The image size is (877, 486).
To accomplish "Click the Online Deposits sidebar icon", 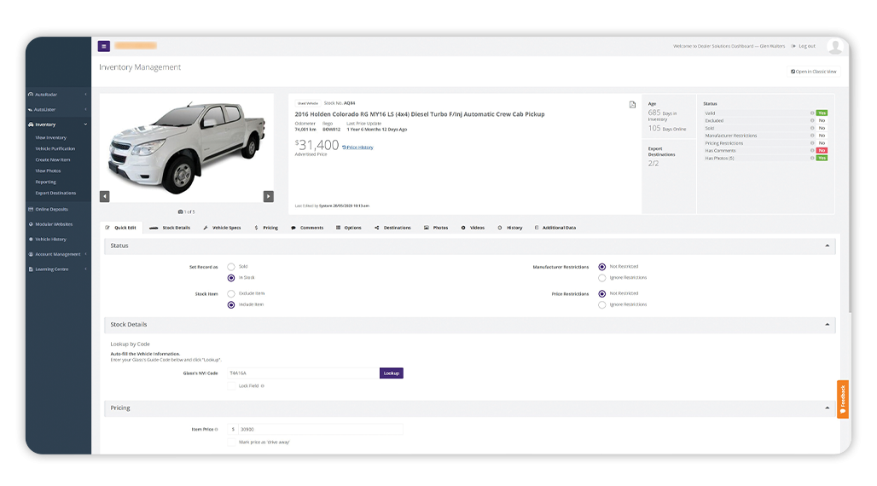I will [x=31, y=209].
